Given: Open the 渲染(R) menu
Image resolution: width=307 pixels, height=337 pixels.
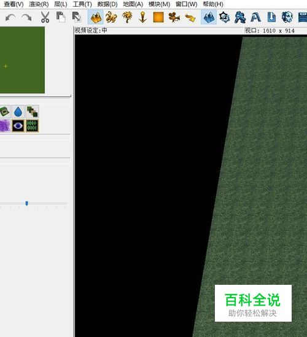Looking at the screenshot, I should (39, 4).
